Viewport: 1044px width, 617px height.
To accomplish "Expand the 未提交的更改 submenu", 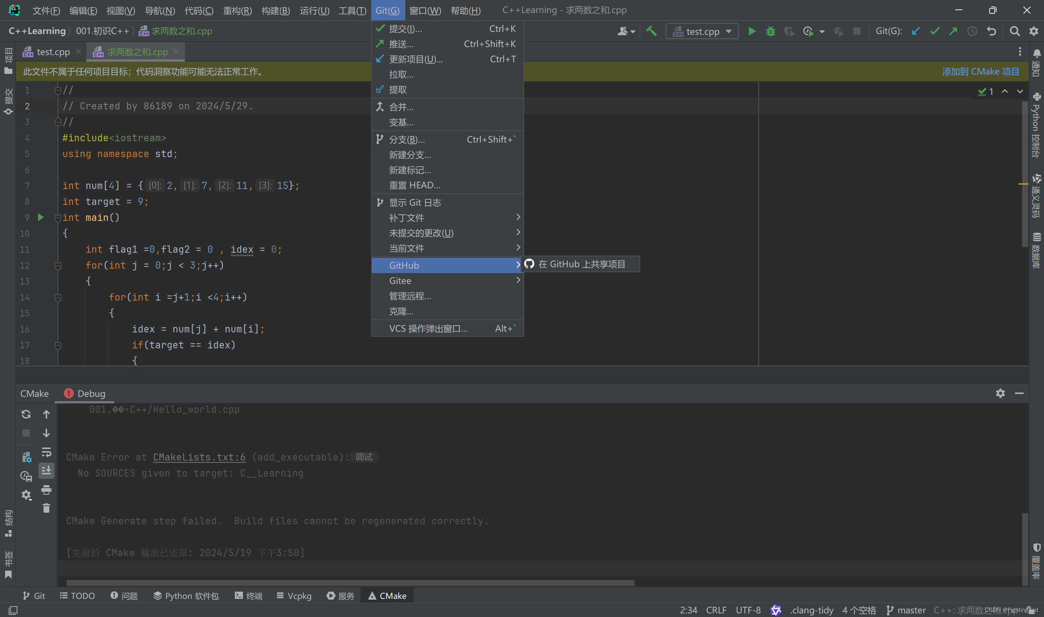I will tap(447, 233).
